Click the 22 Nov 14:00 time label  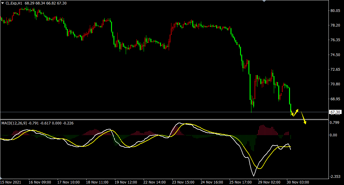coord(154,182)
